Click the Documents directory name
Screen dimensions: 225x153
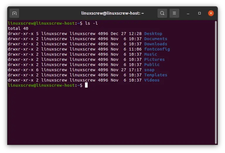tap(156, 39)
